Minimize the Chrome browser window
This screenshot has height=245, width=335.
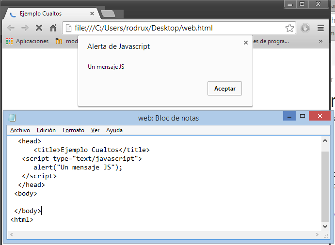(290, 4)
